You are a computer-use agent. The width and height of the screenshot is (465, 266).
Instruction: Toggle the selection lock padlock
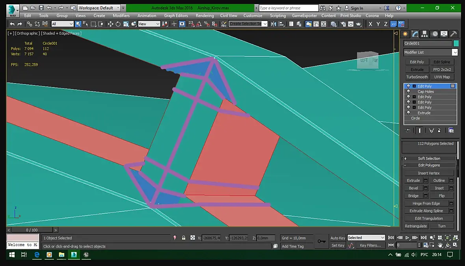click(x=184, y=238)
